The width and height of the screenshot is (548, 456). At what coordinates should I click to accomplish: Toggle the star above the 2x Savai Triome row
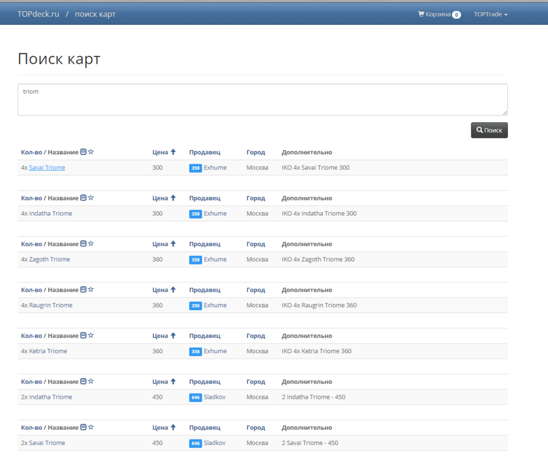click(x=91, y=427)
